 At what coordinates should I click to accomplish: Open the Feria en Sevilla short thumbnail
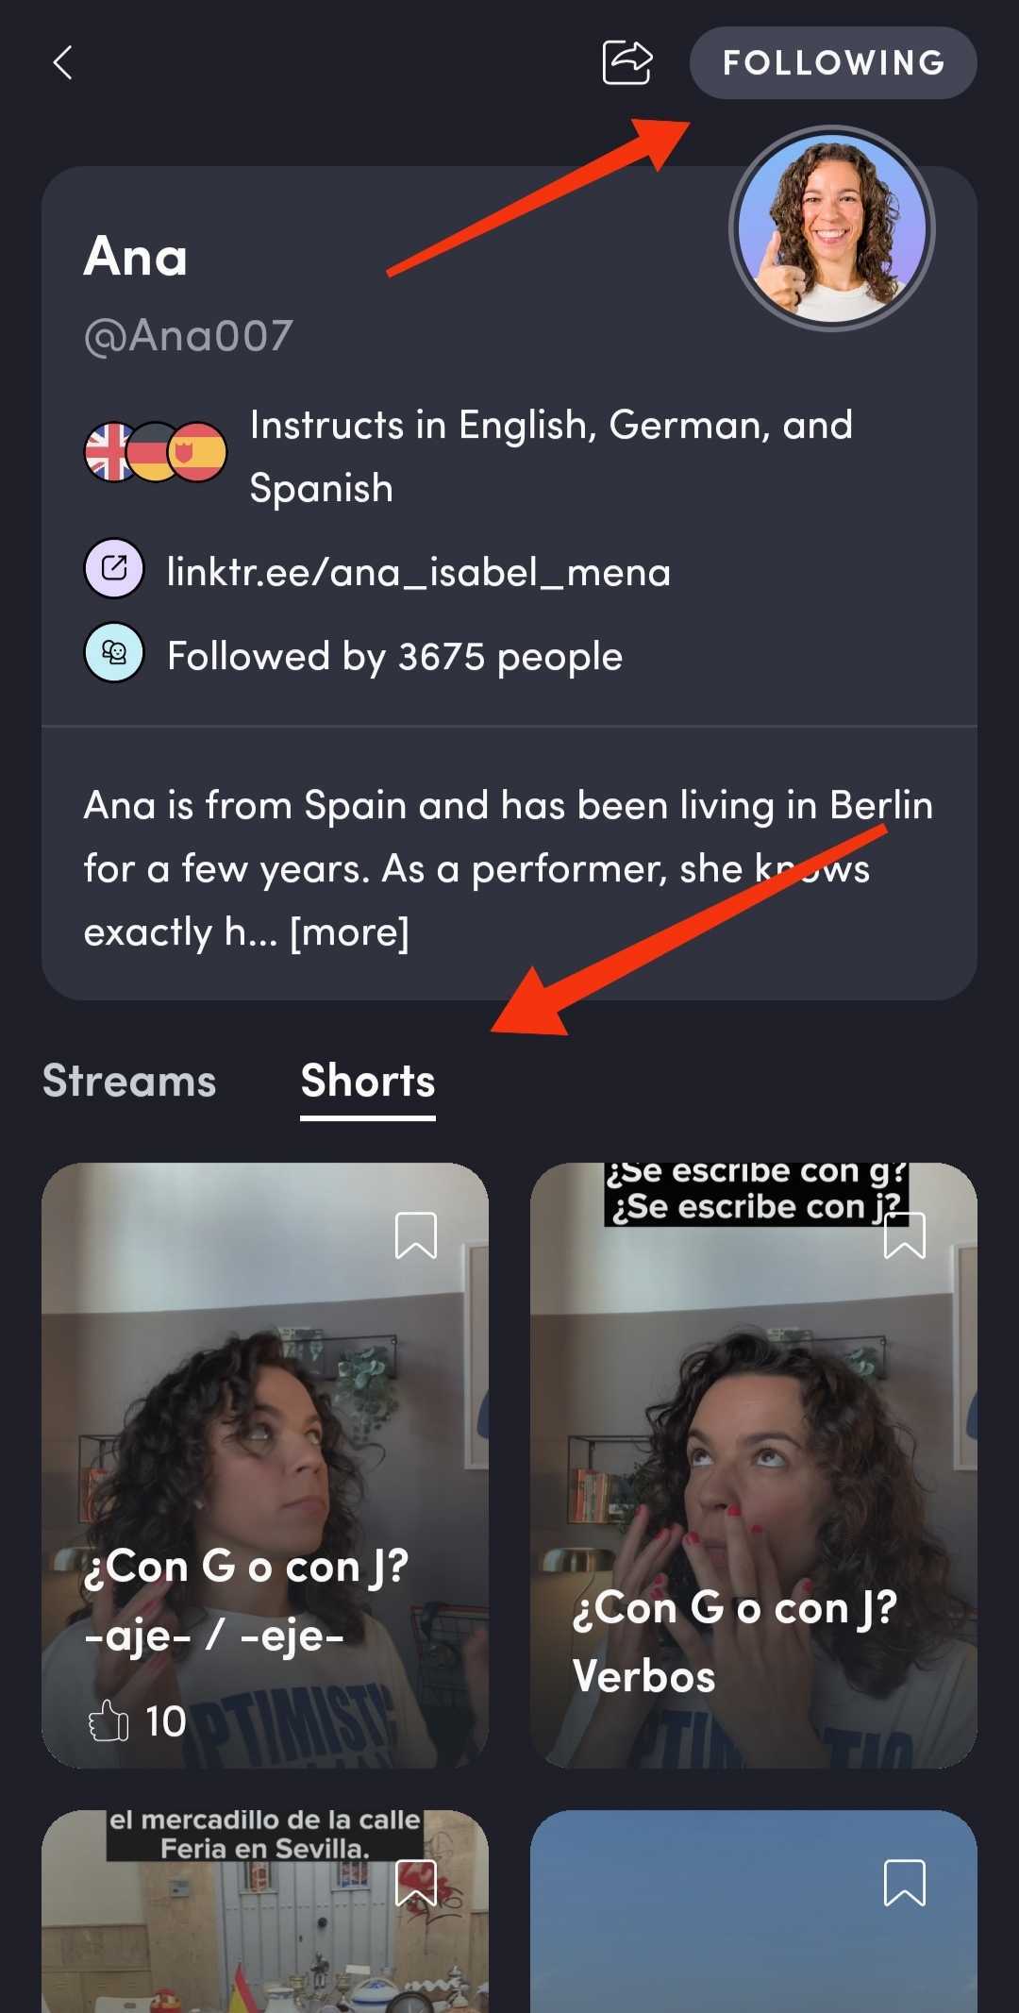click(265, 1911)
